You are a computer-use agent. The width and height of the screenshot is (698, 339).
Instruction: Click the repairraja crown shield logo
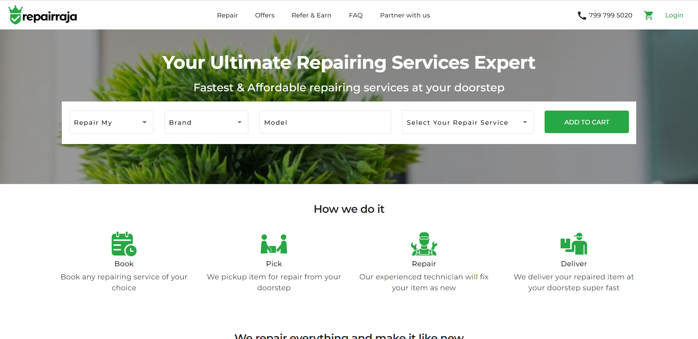click(15, 15)
